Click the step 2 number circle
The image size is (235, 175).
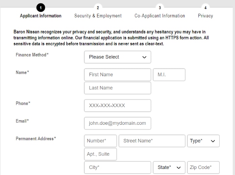coord(98,8)
